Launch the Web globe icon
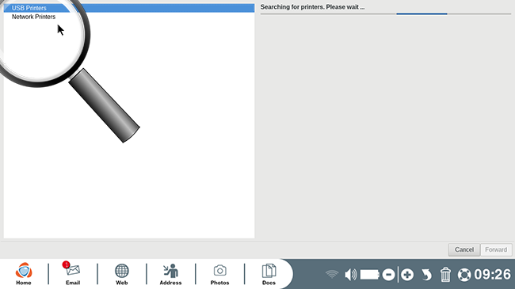The image size is (515, 289). coord(121,274)
